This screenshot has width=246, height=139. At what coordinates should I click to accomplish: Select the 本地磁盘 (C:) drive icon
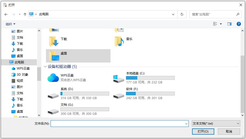pyautogui.click(x=119, y=79)
